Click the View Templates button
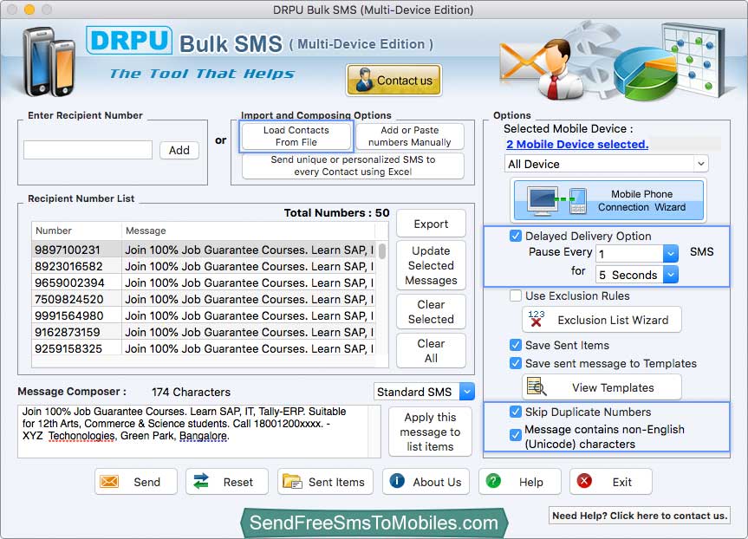 coord(602,386)
